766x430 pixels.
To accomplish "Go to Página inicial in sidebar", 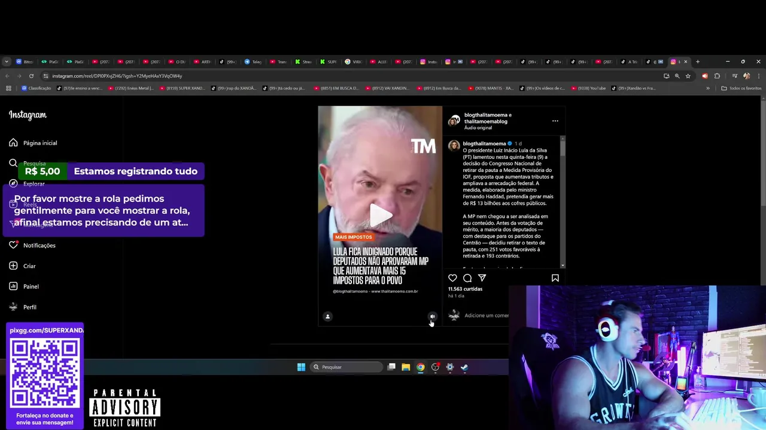I will [x=34, y=143].
